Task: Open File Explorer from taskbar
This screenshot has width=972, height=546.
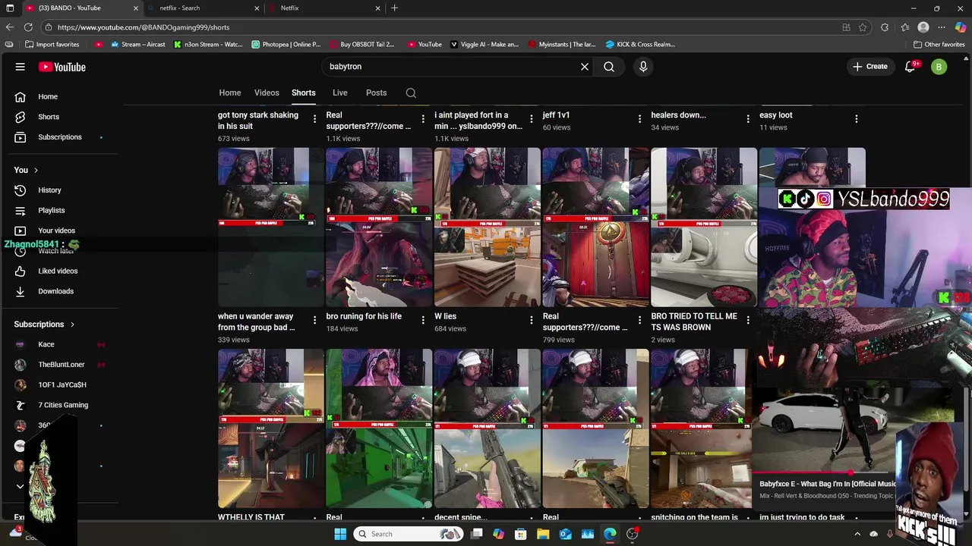Action: [x=543, y=534]
